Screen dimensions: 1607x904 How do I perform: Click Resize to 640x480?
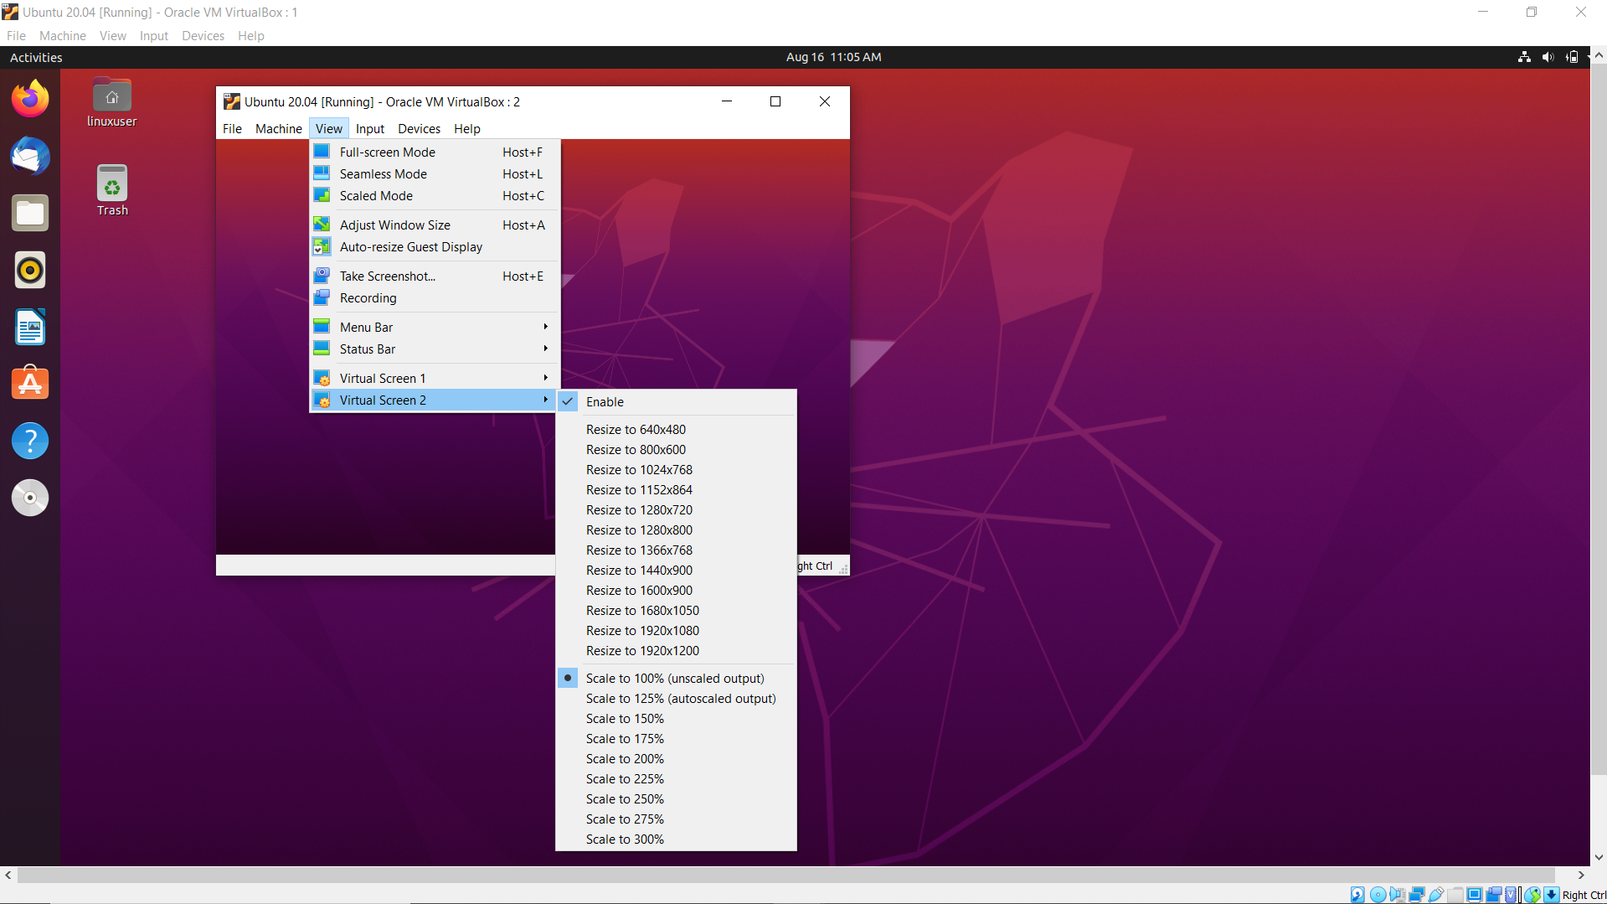tap(676, 429)
